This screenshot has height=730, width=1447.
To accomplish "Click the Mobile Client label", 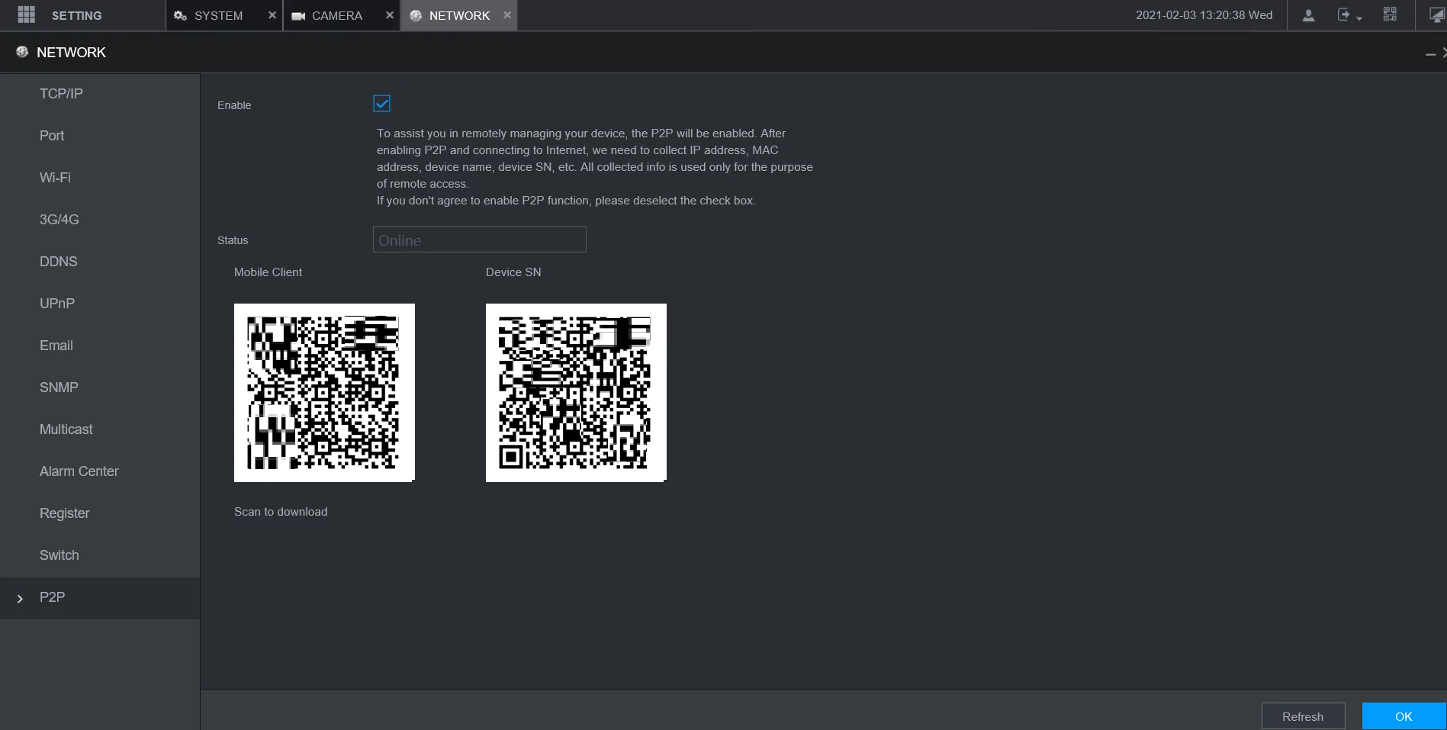I will [x=268, y=272].
